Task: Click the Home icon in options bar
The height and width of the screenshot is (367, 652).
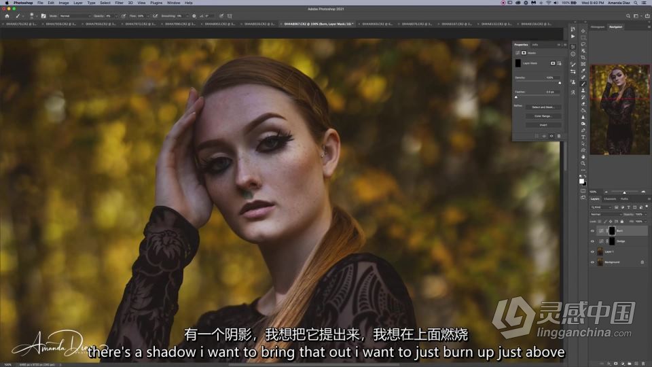Action: click(x=7, y=15)
